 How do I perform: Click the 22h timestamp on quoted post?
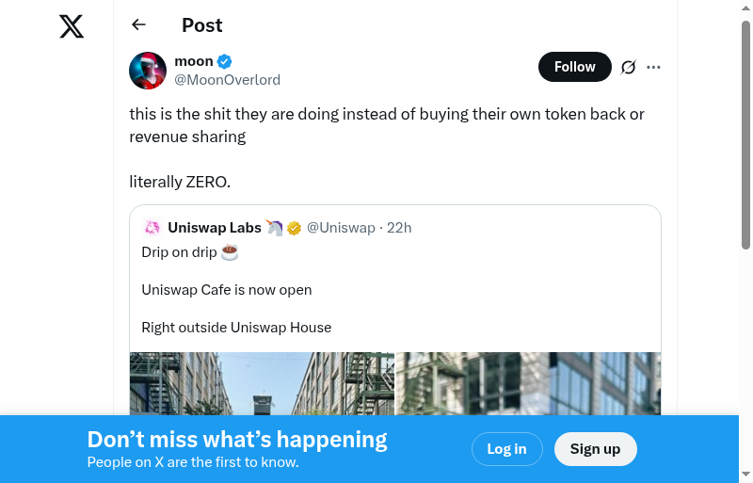pyautogui.click(x=399, y=228)
